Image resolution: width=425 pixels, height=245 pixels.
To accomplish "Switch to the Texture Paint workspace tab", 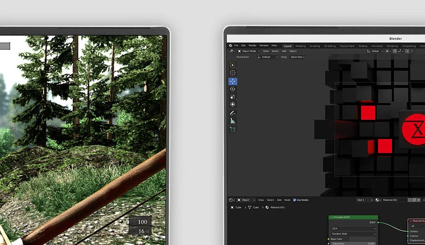I will click(347, 46).
